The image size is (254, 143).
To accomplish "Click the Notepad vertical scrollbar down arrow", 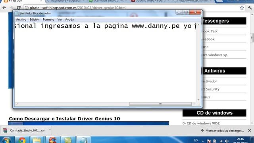I will coord(198,100).
